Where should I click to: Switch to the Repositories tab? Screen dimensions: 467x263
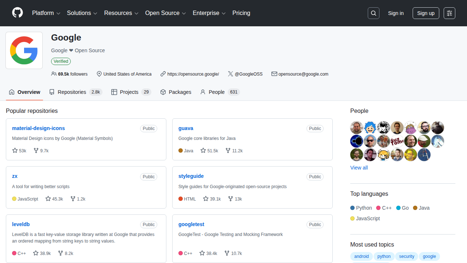coord(72,92)
